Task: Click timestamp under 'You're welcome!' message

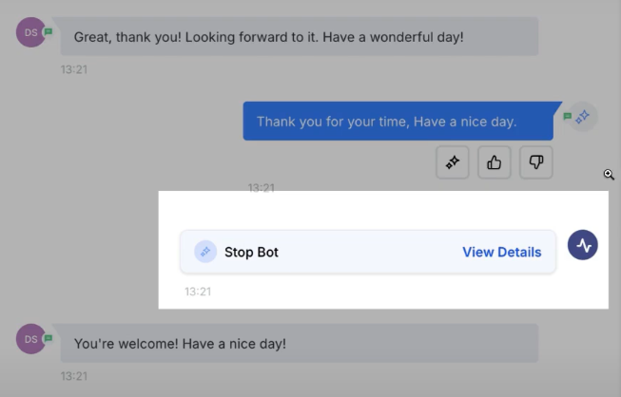Action: click(x=74, y=376)
